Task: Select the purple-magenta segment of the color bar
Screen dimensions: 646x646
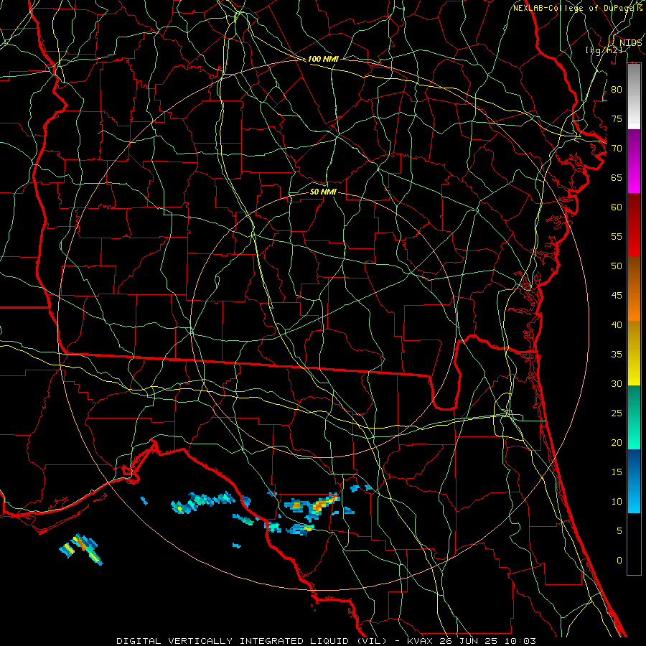Action: [634, 161]
